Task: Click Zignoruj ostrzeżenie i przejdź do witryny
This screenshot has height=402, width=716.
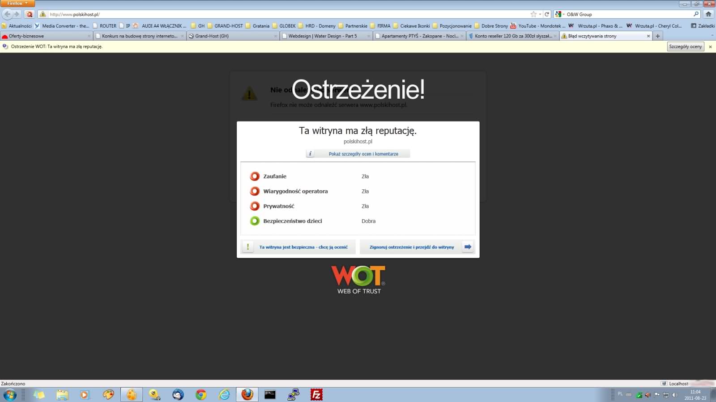Action: (x=417, y=247)
